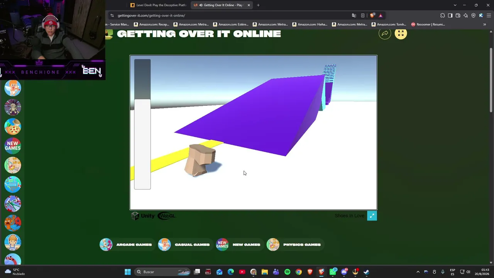Expand game with the blue fullscreen icon
The height and width of the screenshot is (278, 494).
(x=372, y=216)
